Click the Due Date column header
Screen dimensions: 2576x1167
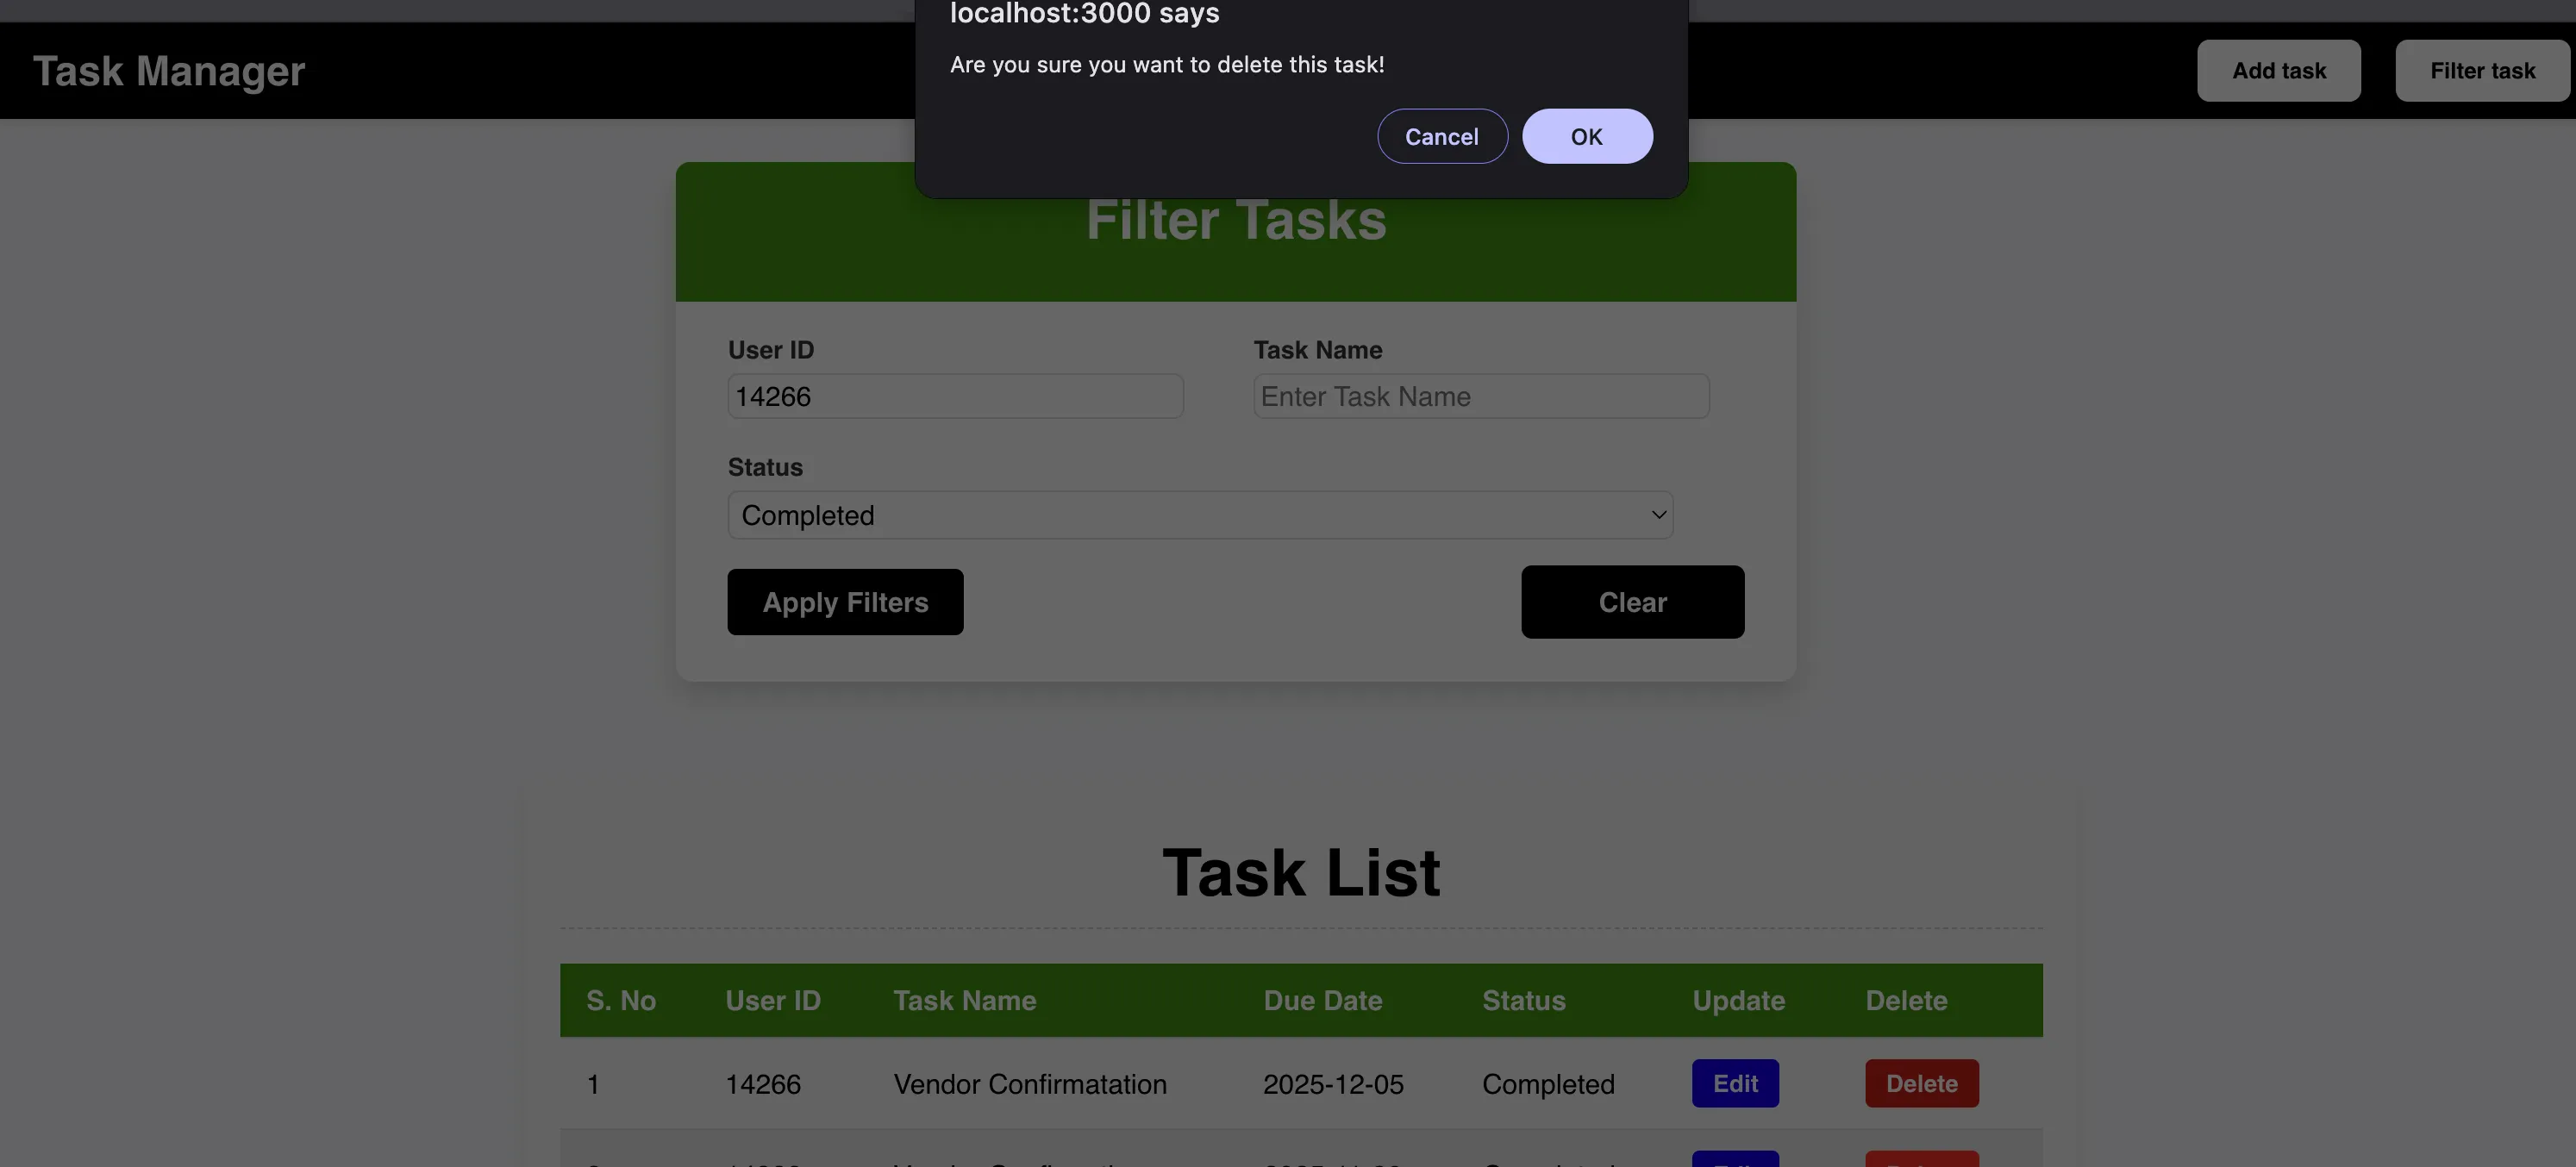[x=1322, y=1000]
